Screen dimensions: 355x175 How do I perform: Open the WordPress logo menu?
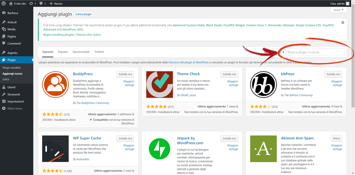coord(4,3)
